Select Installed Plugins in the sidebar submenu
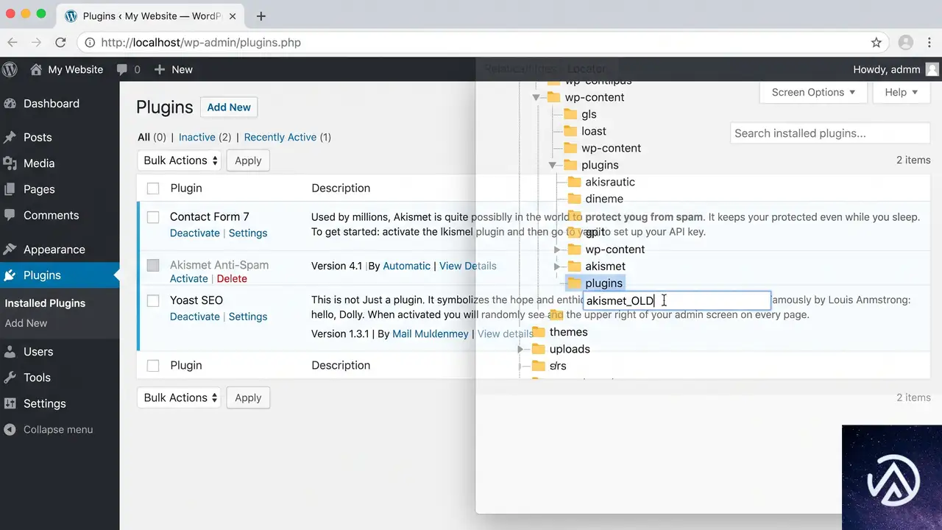 [45, 303]
